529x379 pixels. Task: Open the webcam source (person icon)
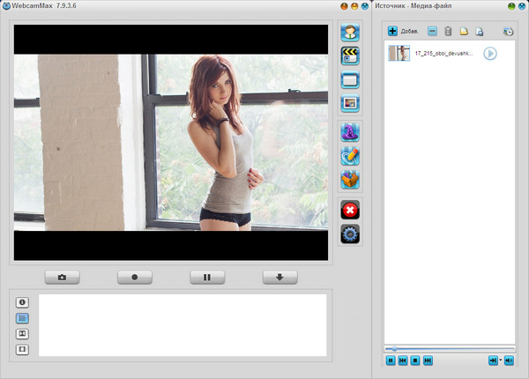coord(350,34)
